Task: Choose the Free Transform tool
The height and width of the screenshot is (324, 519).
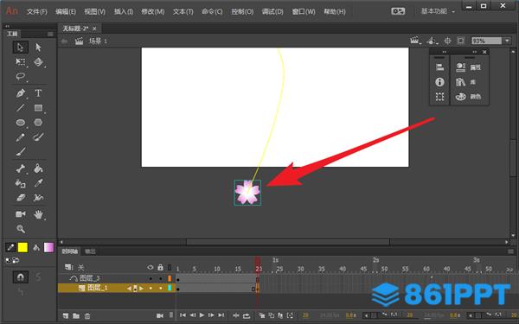Action: tap(21, 62)
